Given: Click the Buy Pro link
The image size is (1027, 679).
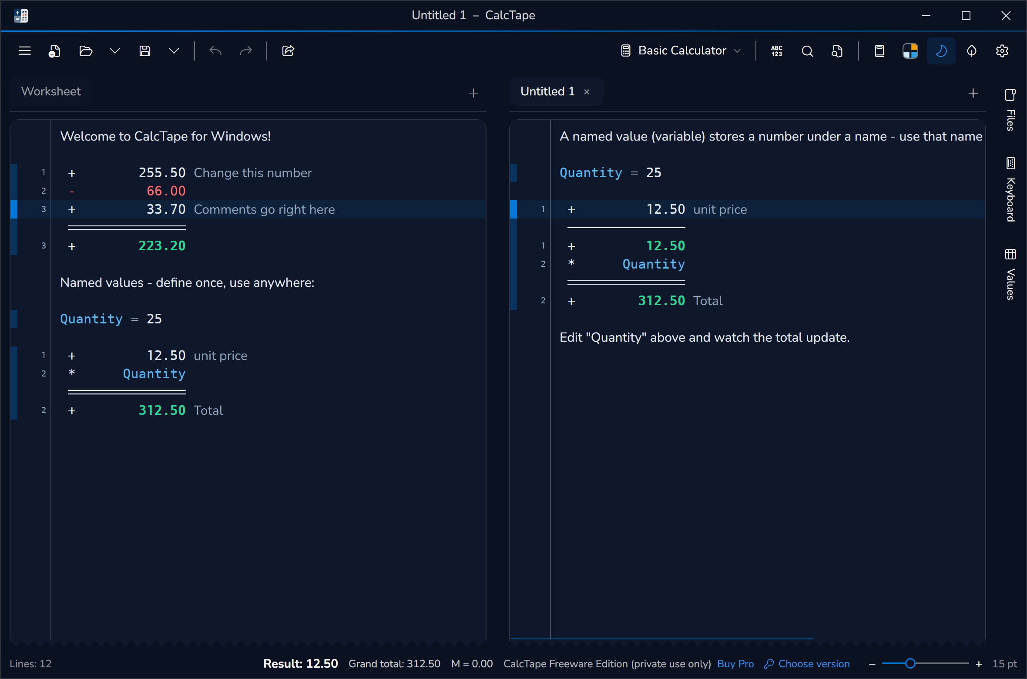Looking at the screenshot, I should tap(735, 664).
